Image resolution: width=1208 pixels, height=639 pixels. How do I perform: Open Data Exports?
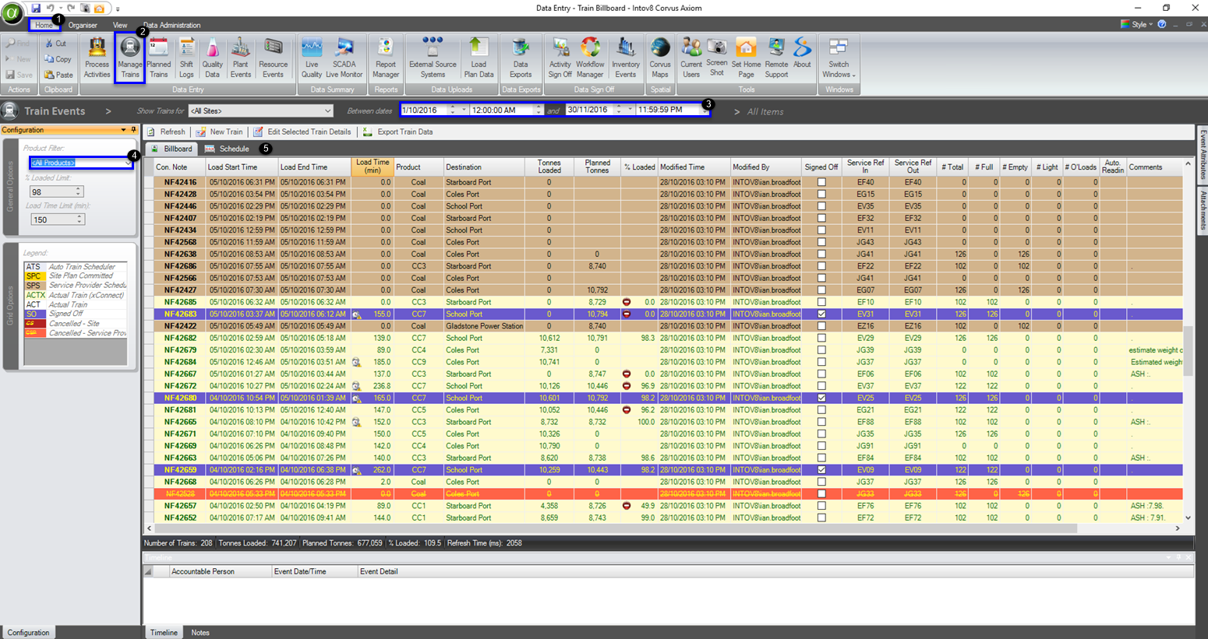tap(521, 58)
